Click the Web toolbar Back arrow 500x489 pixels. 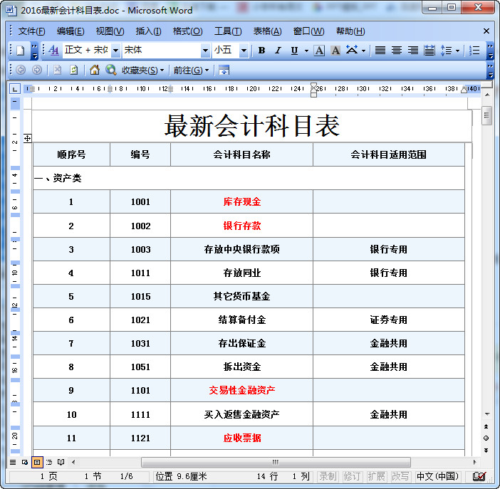21,70
